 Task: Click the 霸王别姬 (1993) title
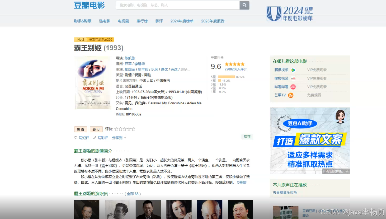tap(99, 48)
